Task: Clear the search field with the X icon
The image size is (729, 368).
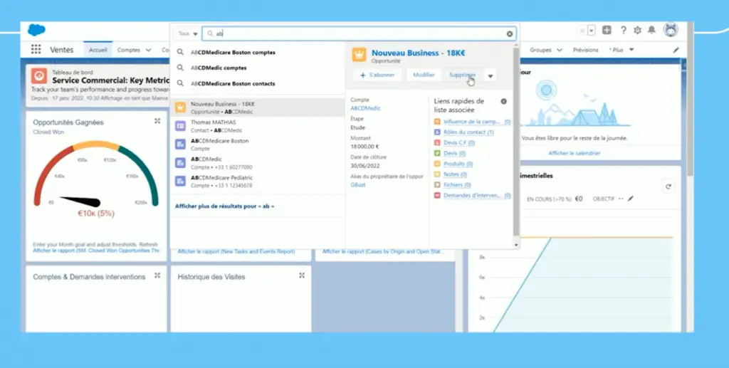Action: [510, 34]
